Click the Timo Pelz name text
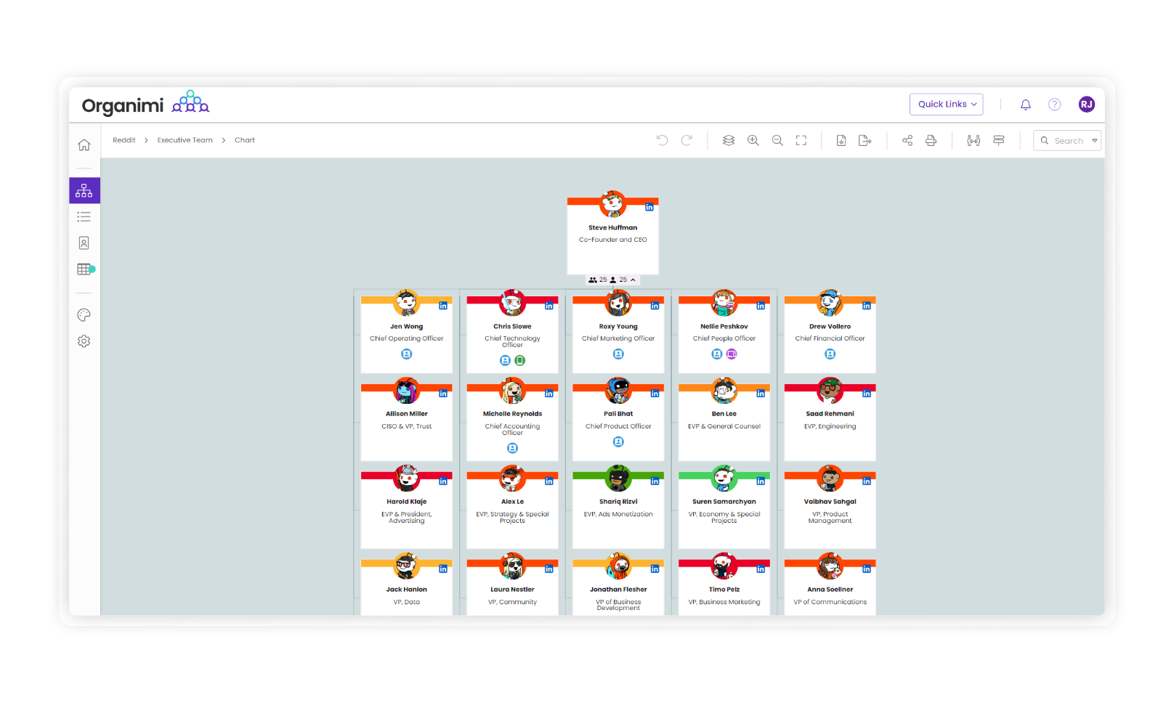 (724, 590)
